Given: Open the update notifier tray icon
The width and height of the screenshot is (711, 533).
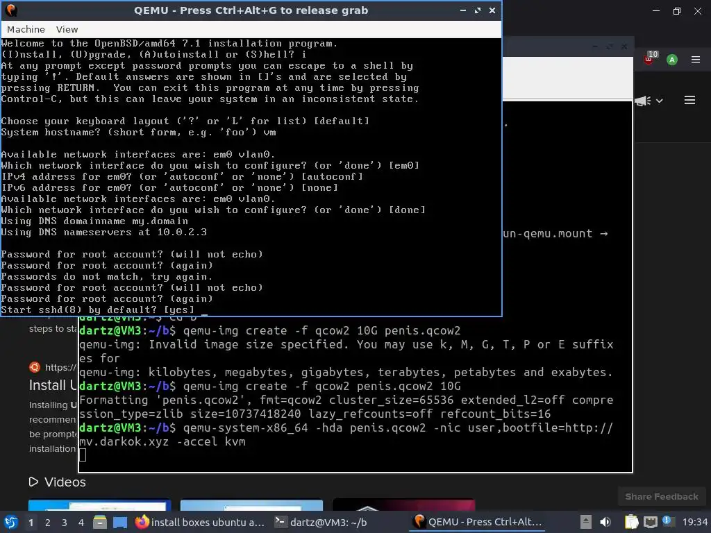Looking at the screenshot, I should (x=667, y=521).
